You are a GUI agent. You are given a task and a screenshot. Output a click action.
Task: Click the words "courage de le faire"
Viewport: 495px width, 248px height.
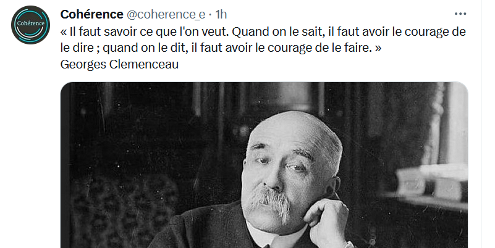tap(319, 48)
